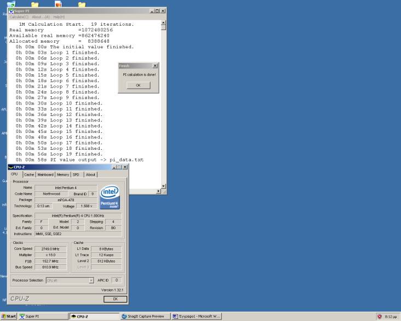
Task: Click Bus Speed value 610.9 MHz
Action: tap(50, 267)
